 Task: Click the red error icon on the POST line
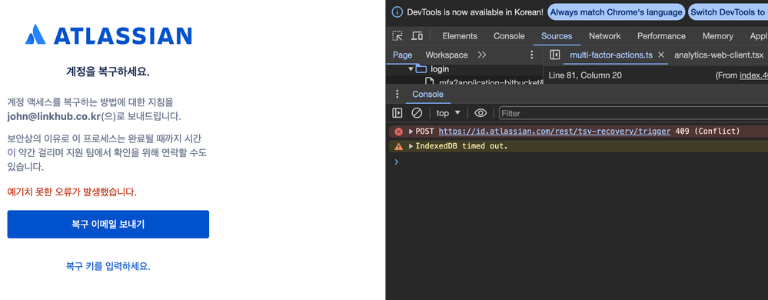[x=399, y=132]
